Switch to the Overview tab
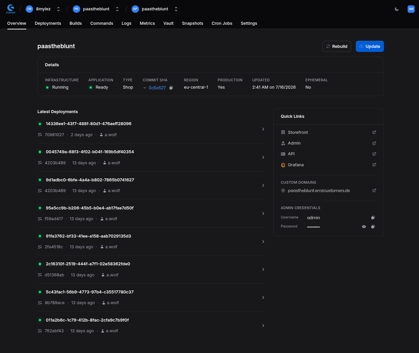This screenshot has height=353, width=419. pyautogui.click(x=17, y=23)
